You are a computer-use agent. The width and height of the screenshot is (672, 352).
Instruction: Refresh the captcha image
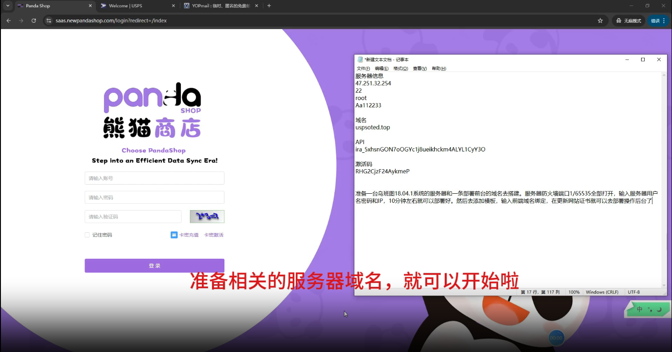point(207,216)
